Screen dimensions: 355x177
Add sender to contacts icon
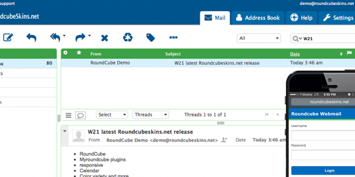click(224, 140)
